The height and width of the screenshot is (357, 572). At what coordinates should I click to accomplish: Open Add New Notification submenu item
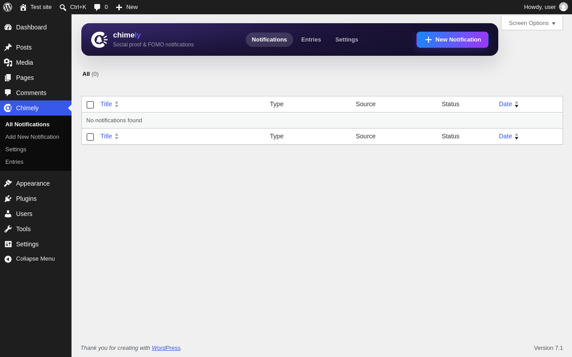click(x=32, y=137)
